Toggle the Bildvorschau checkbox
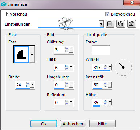The image size is (140, 130). pyautogui.click(x=107, y=14)
